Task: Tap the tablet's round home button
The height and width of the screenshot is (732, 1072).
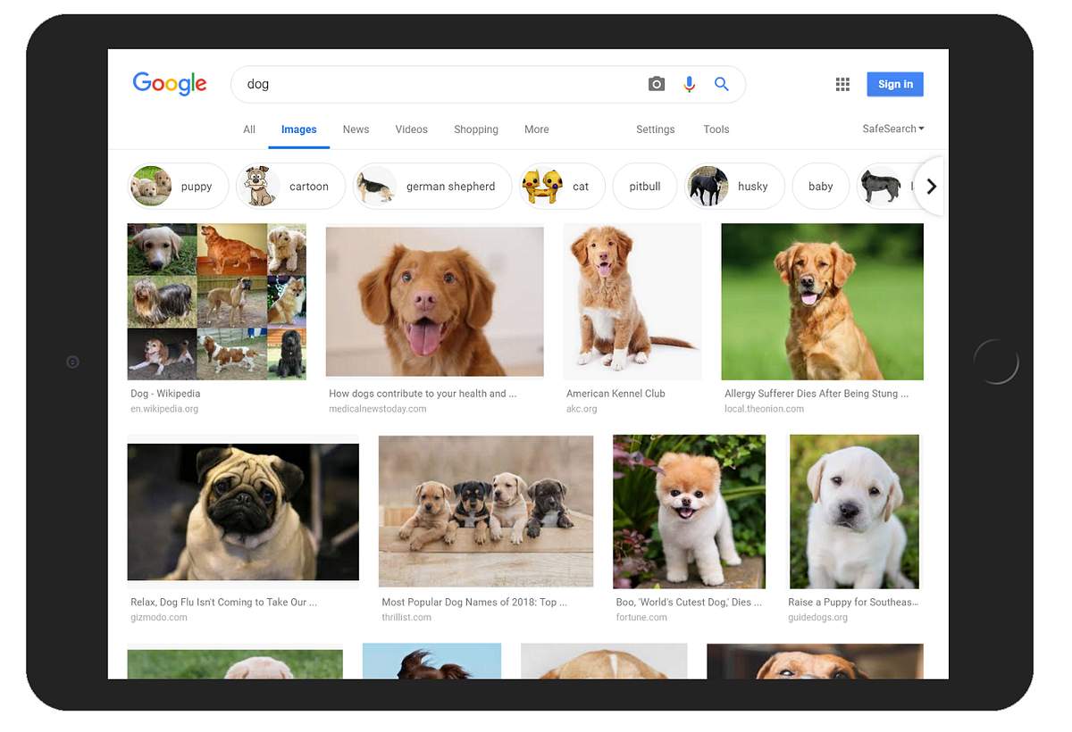Action: (x=996, y=362)
